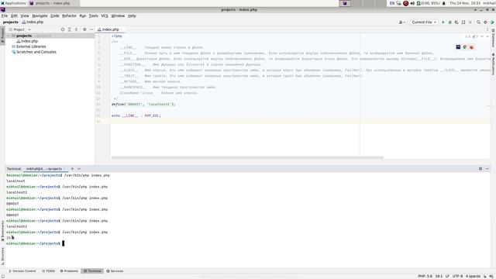496x279 pixels.
Task: Open Scratches and Consoles node
Action: 36,52
